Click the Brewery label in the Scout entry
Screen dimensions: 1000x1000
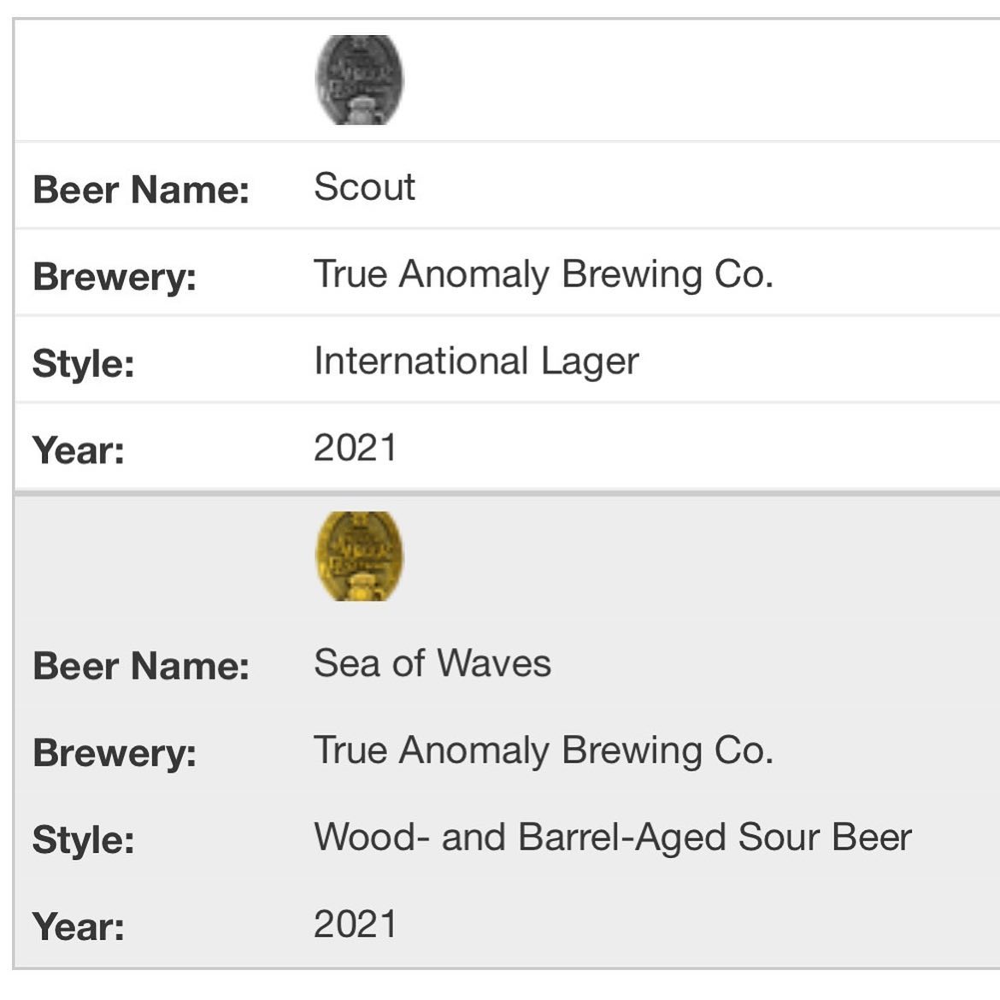(115, 277)
